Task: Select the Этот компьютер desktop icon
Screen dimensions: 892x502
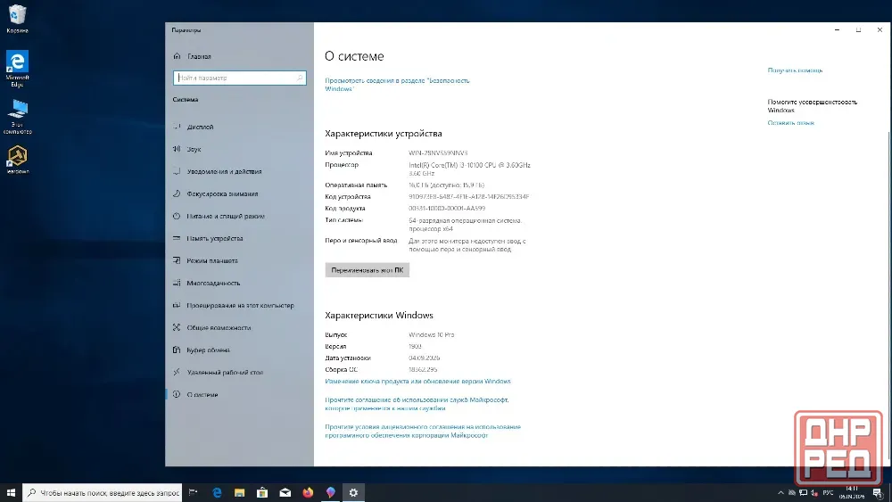Action: [x=17, y=117]
